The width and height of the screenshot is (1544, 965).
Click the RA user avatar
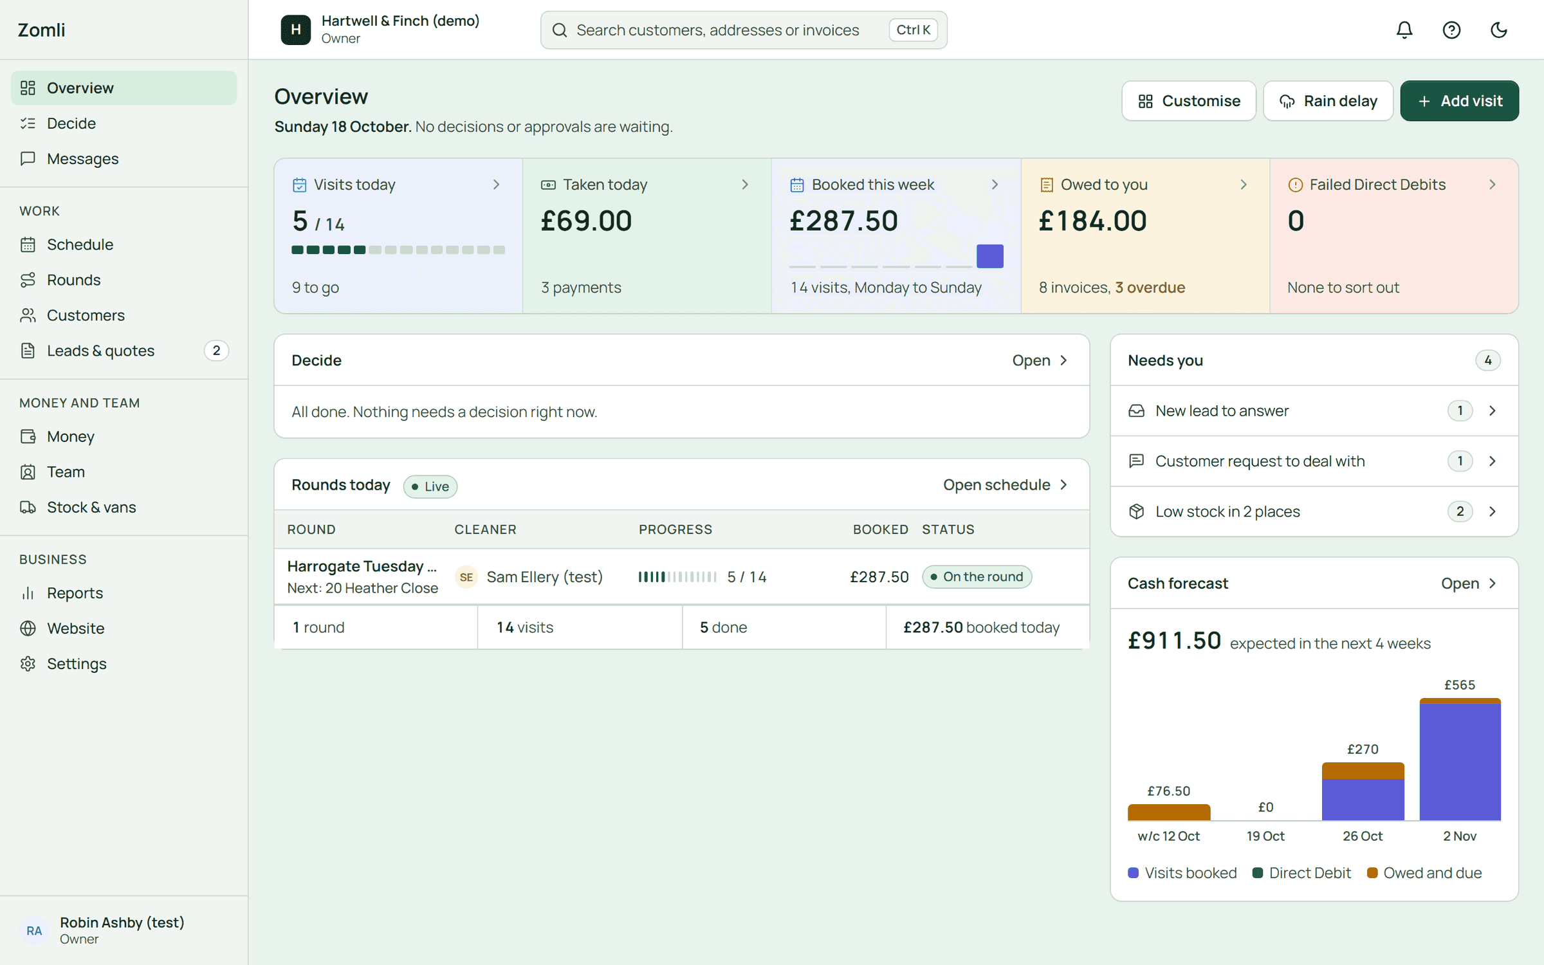34,930
